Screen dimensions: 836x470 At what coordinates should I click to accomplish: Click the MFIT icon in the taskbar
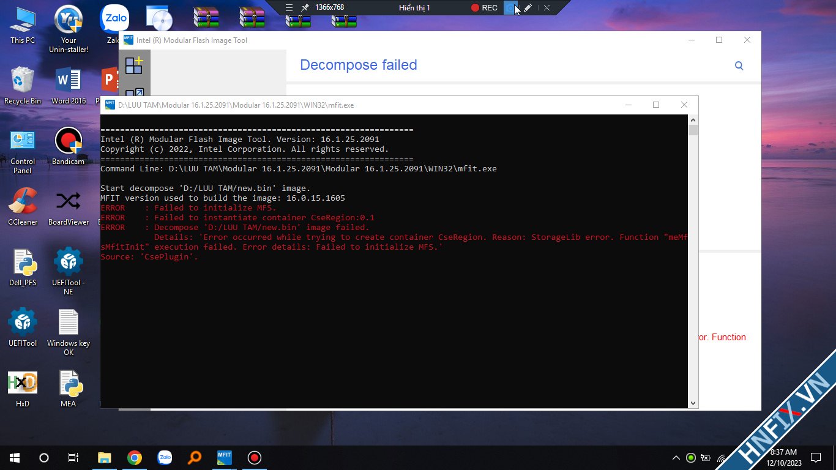(x=225, y=457)
